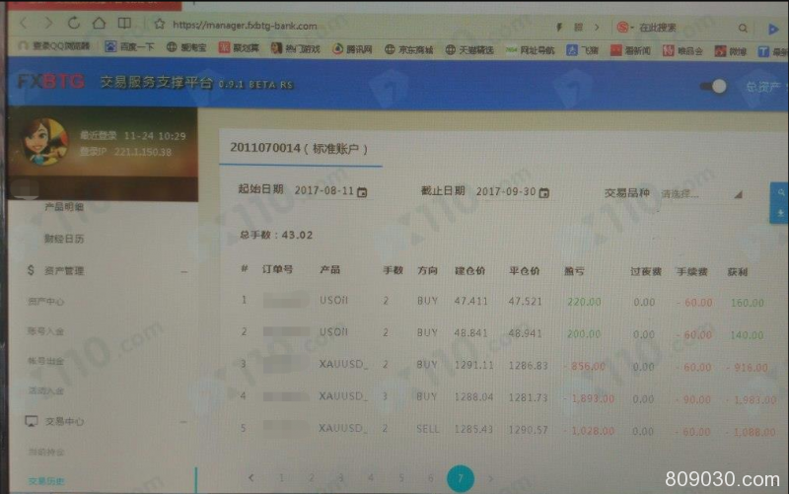
Task: Open the 交易品种 dropdown
Action: pyautogui.click(x=701, y=194)
